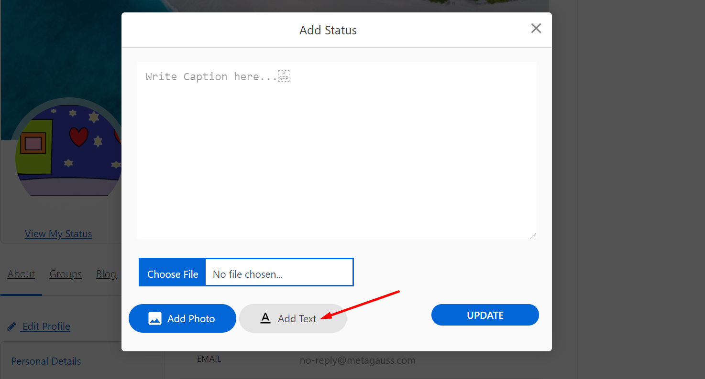This screenshot has height=379, width=705.
Task: Submit the status with UPDATE
Action: coord(485,315)
